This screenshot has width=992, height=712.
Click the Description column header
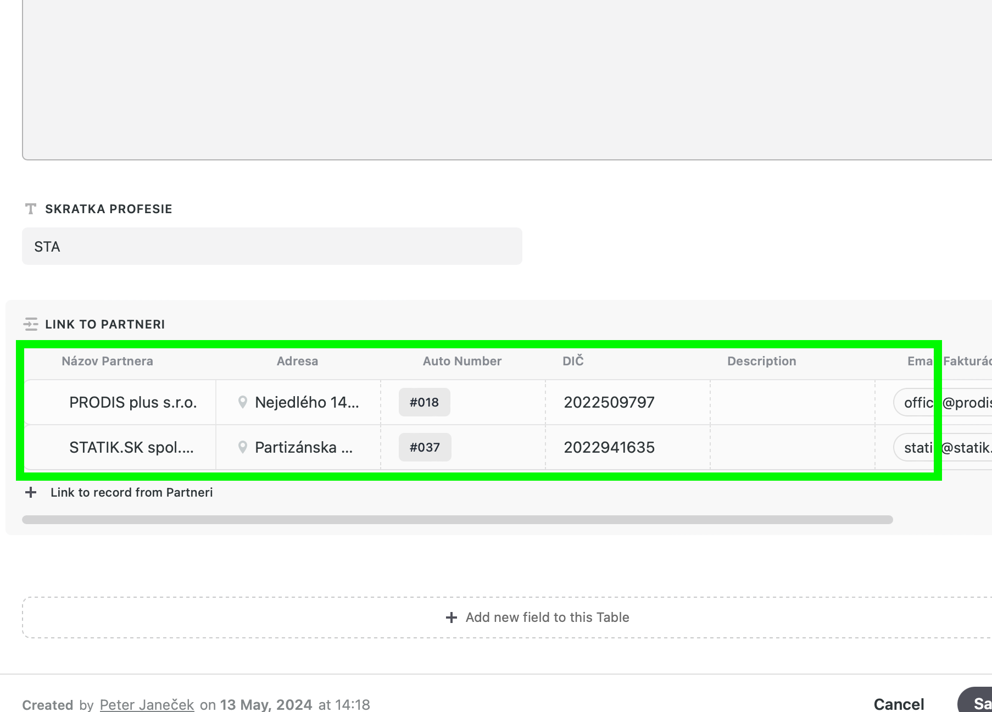pos(762,361)
